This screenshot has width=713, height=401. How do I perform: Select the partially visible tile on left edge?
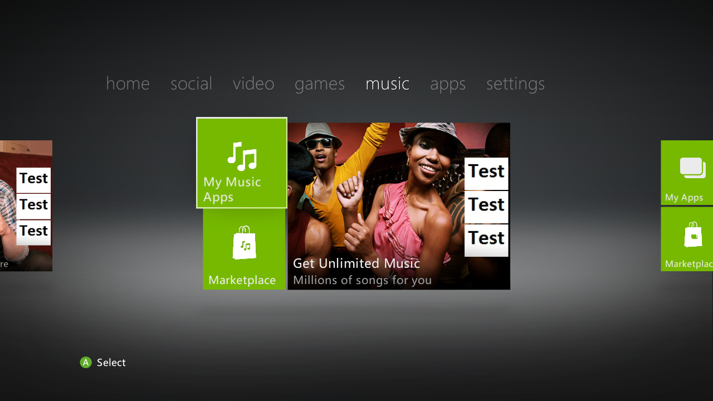26,206
